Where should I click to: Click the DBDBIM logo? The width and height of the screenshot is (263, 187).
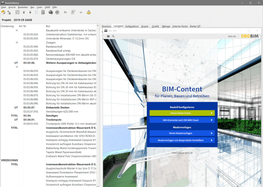click(x=250, y=36)
